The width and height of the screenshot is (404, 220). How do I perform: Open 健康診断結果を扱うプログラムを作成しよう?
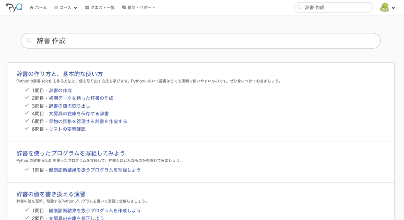pyautogui.click(x=95, y=211)
